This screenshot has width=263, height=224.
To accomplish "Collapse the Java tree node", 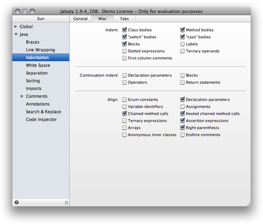I will click(x=16, y=34).
